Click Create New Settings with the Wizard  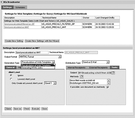click(42, 41)
